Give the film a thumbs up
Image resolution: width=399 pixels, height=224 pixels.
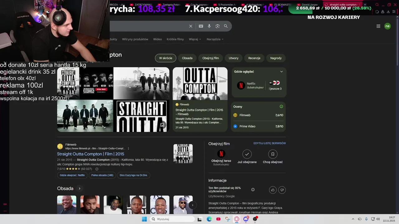pos(273,190)
